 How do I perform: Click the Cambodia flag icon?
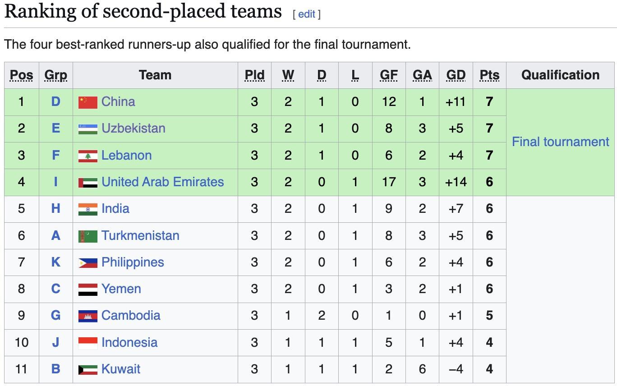coord(87,316)
